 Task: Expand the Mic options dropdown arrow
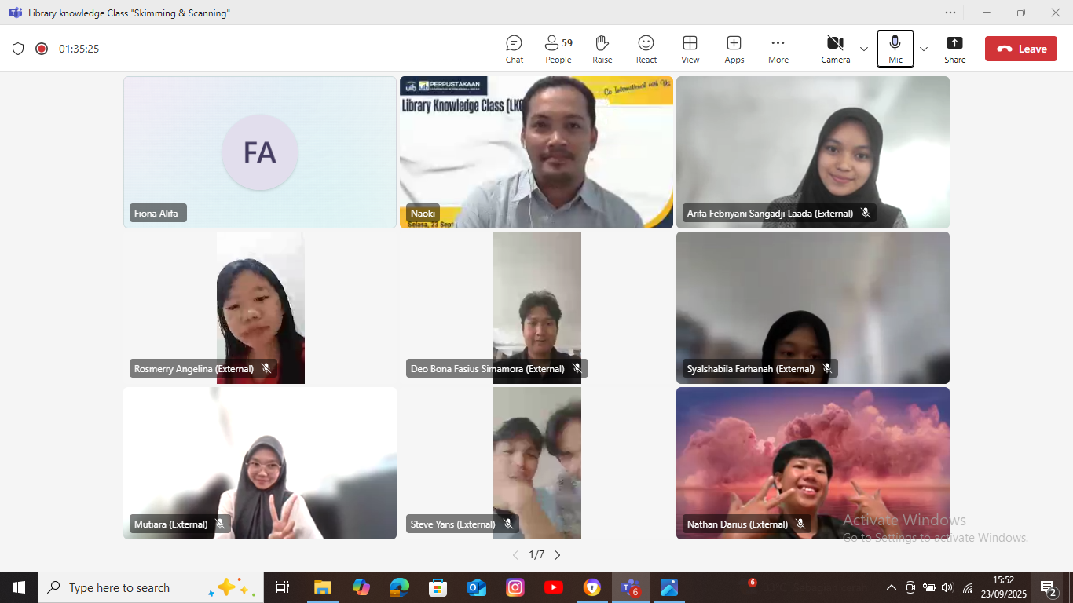(x=924, y=49)
